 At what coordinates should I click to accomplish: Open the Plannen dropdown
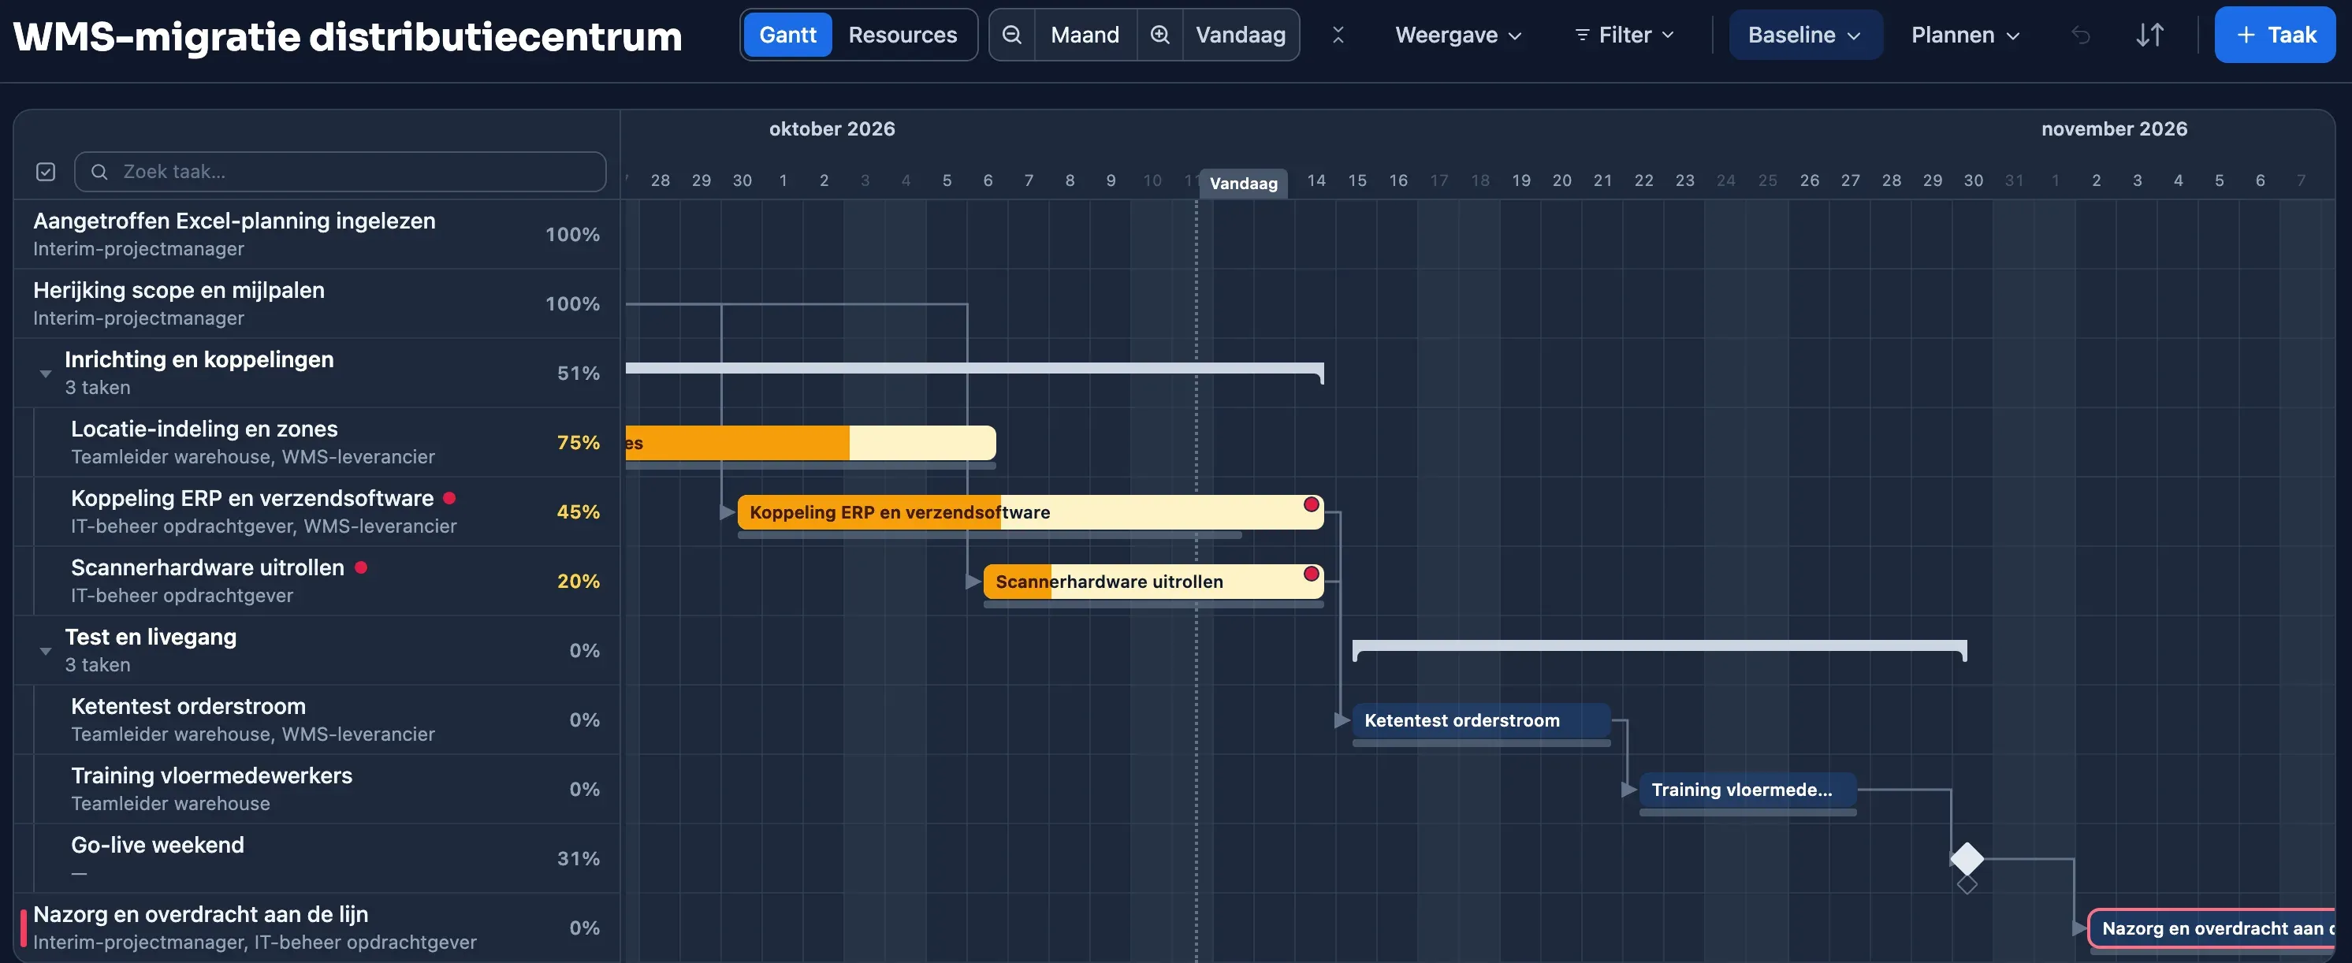point(1965,35)
